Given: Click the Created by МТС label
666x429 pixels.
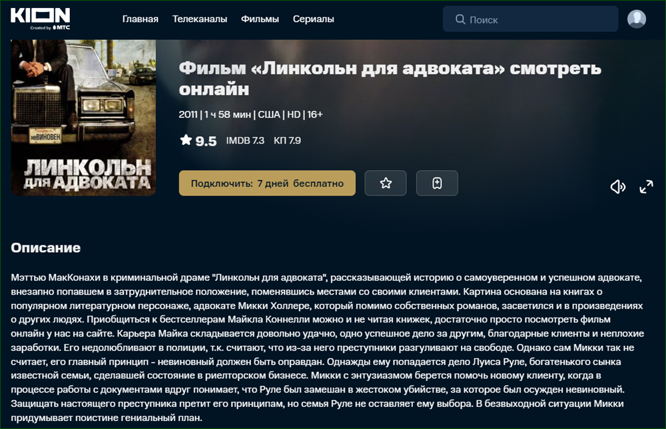Looking at the screenshot, I should coord(50,27).
